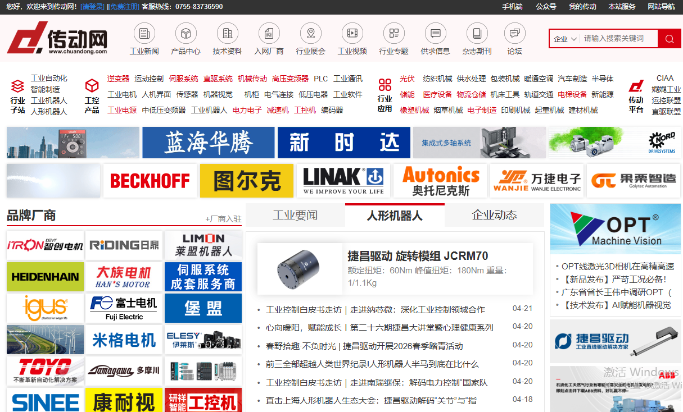This screenshot has width=683, height=412.
Task: Click the 行业应用 grid icon in sidebar
Action: tap(385, 84)
